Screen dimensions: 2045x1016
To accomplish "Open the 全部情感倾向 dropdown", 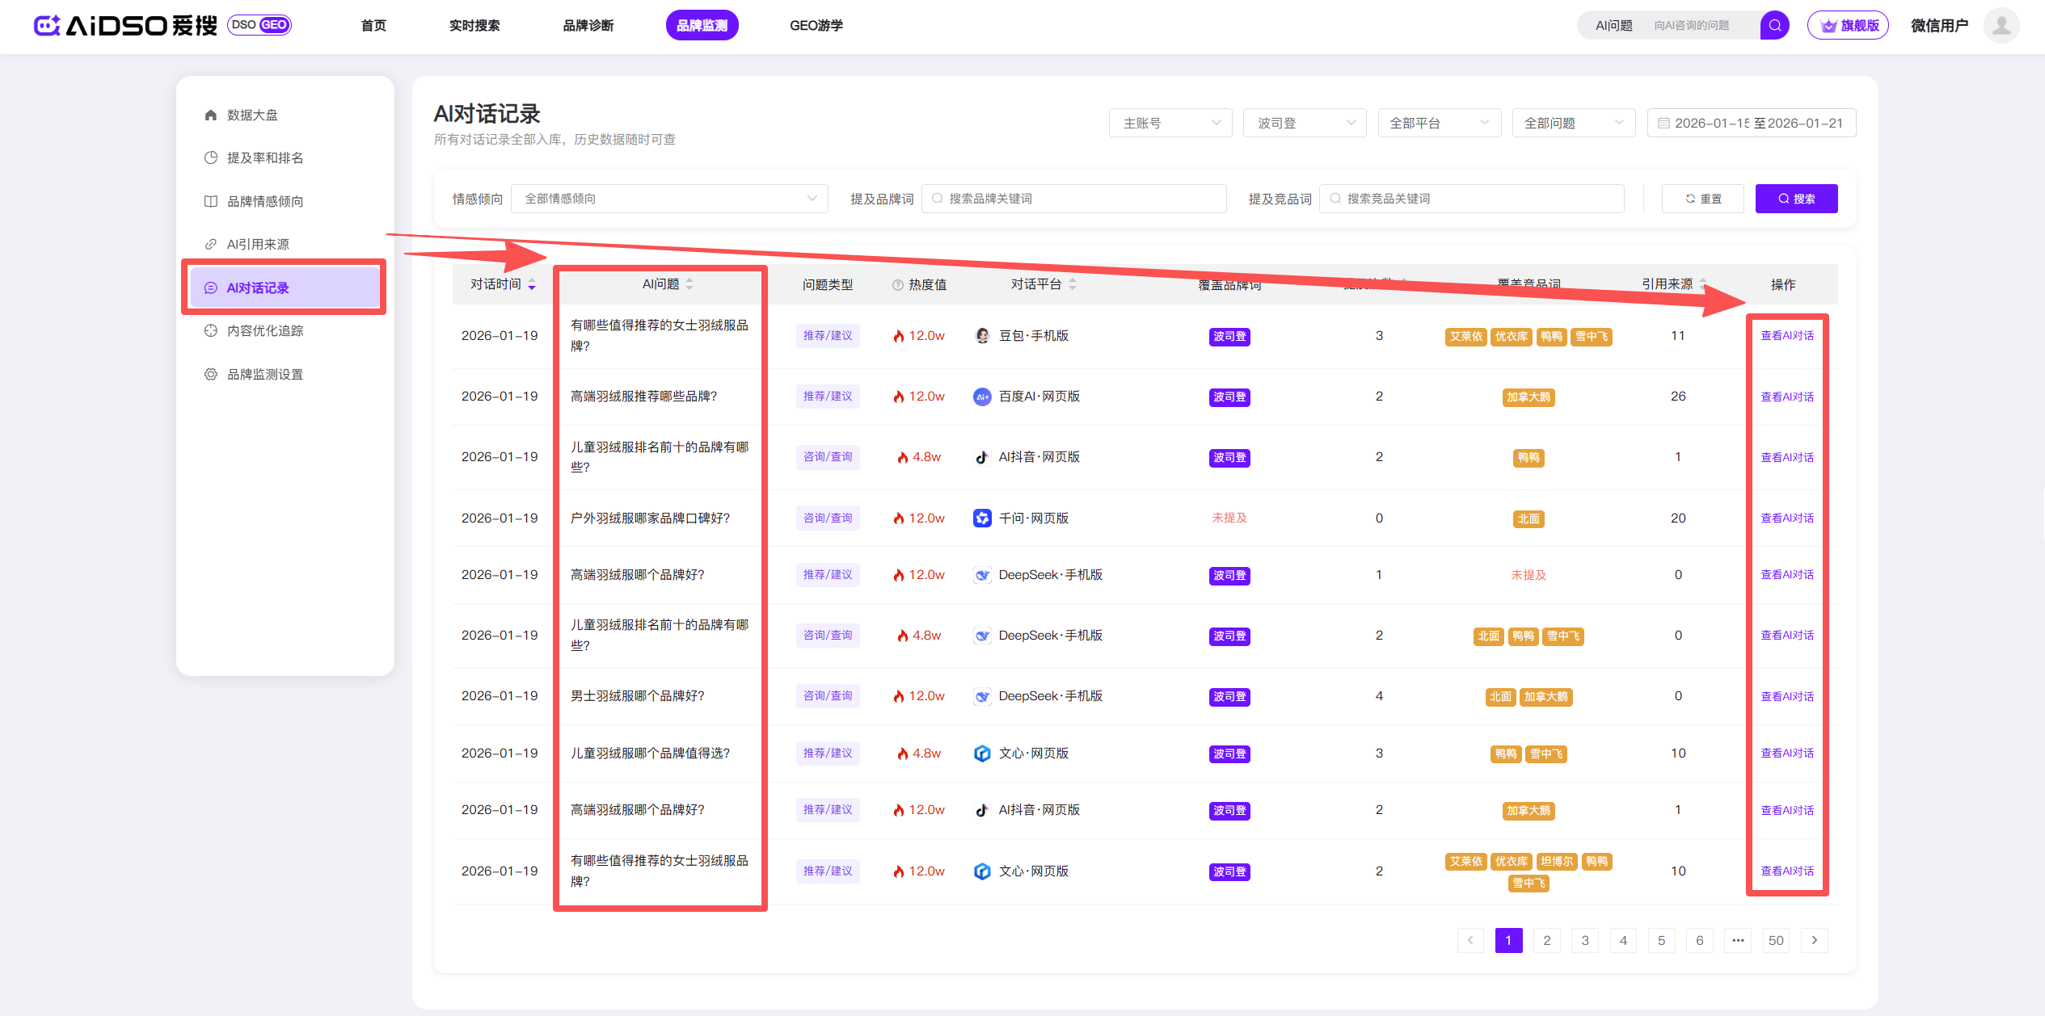I will pos(669,199).
